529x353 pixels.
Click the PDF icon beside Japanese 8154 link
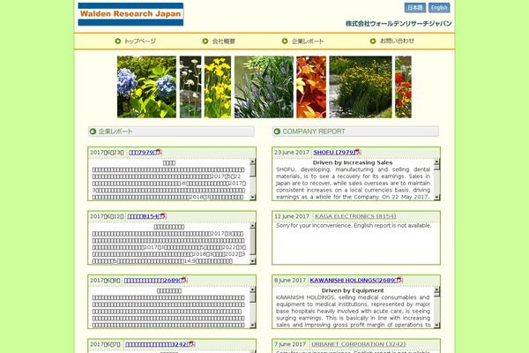coord(164,216)
